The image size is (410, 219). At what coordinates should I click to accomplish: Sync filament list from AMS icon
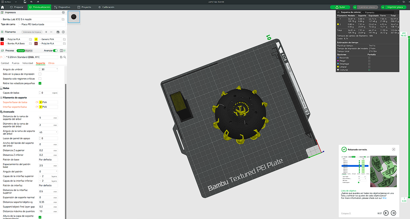coord(58,32)
